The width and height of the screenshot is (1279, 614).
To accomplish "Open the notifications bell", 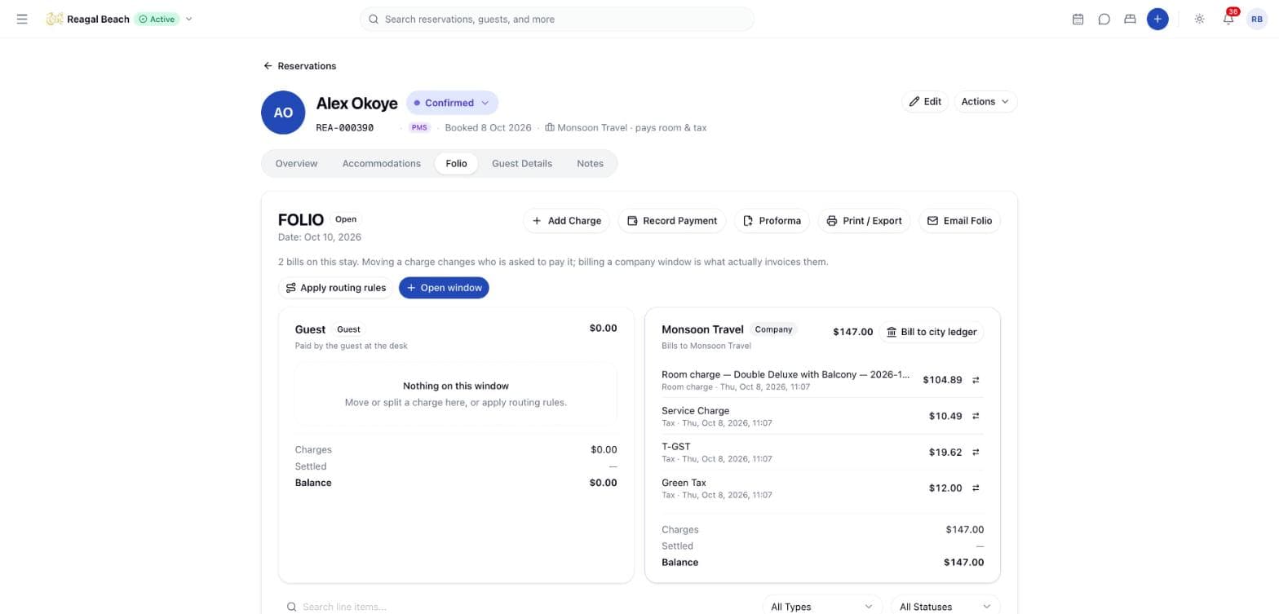I will [x=1228, y=19].
